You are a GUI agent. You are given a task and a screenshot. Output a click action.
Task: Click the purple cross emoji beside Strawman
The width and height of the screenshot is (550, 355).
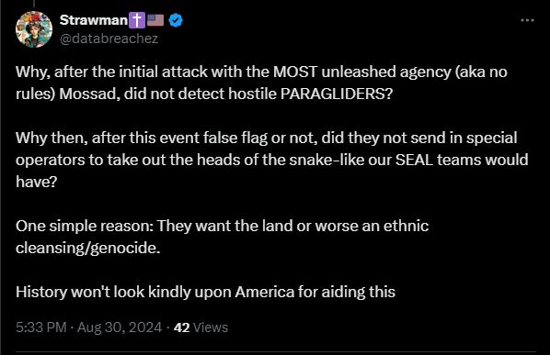point(137,20)
